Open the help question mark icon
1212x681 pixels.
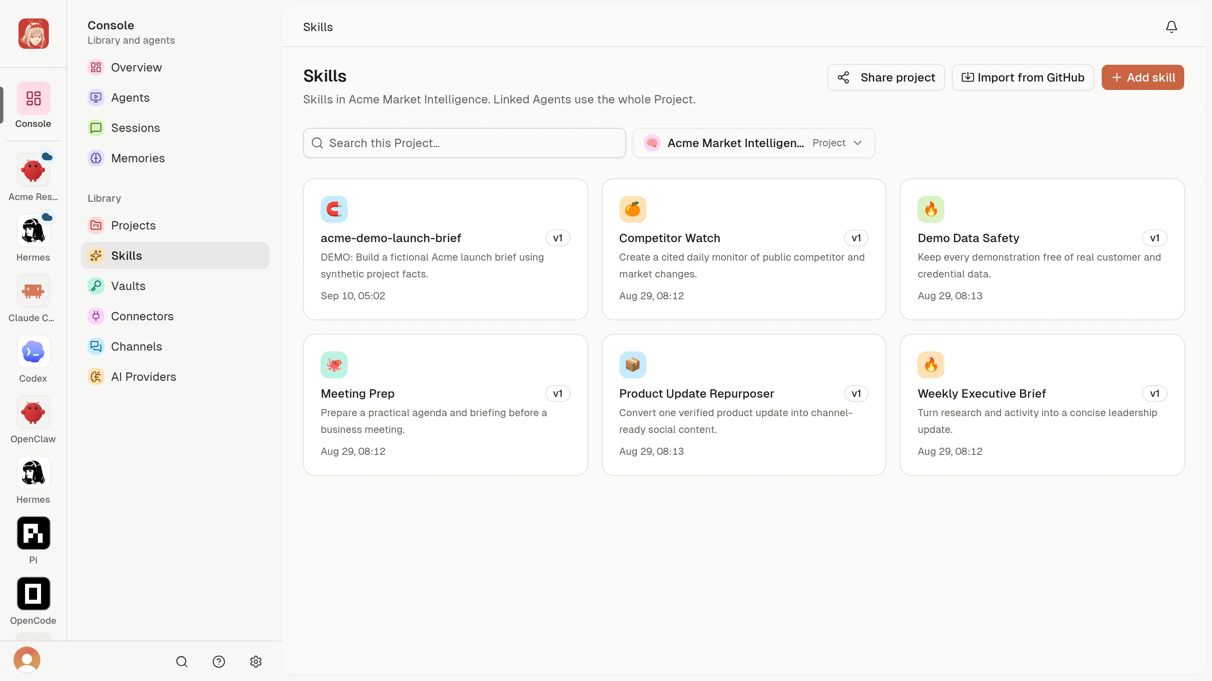coord(219,662)
